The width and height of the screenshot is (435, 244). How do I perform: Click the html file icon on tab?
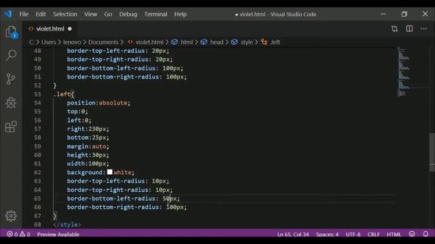[31, 28]
